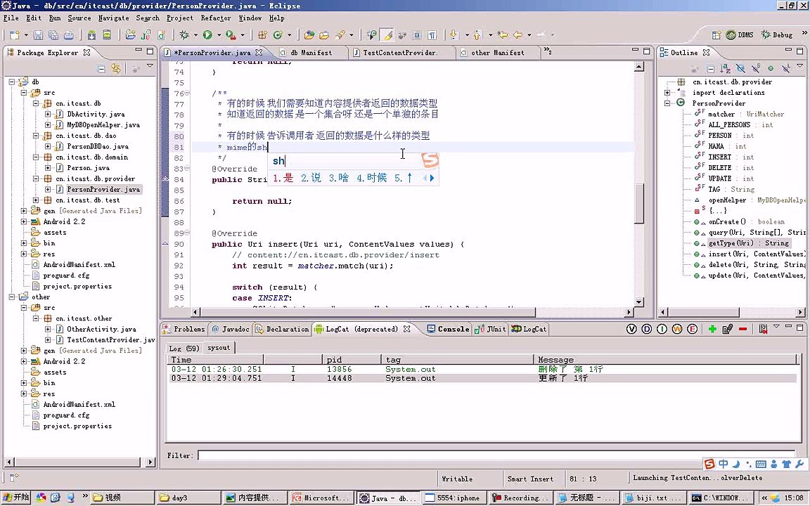The width and height of the screenshot is (810, 506).
Task: Click the Save icon in the toolbar
Action: click(x=37, y=35)
